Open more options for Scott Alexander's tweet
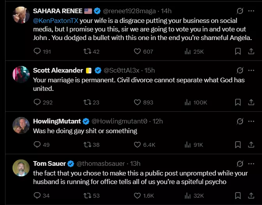 [x=251, y=70]
